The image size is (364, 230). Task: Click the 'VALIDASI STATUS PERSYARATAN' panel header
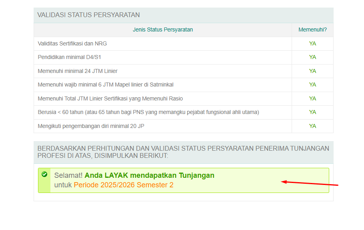(x=88, y=15)
